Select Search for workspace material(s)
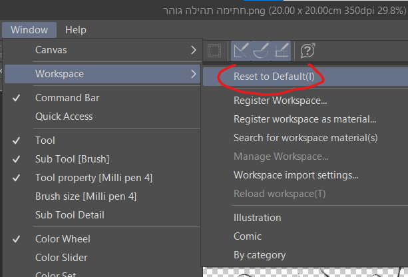Screen dimensions: 408x277 306,138
